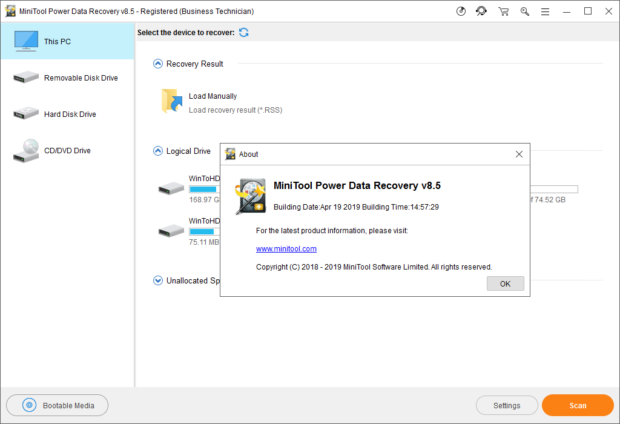Viewport: 620px width, 424px height.
Task: Click usage bar of 75.11 MB drive
Action: point(205,231)
